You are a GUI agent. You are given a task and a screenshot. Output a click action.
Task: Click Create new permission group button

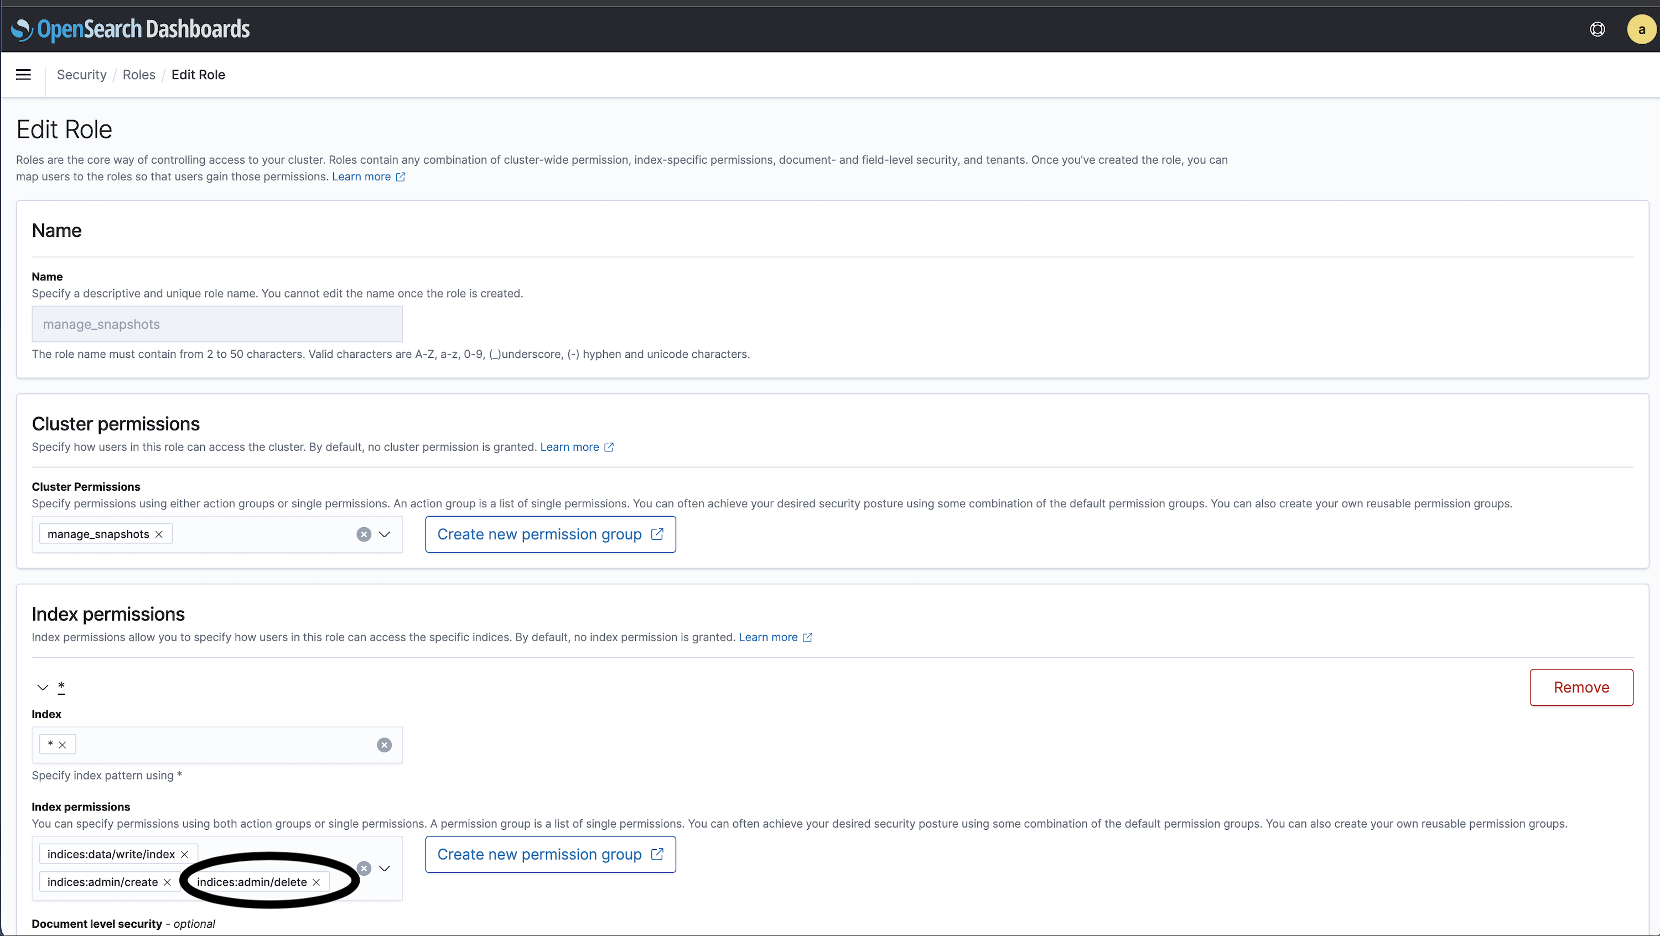tap(551, 534)
